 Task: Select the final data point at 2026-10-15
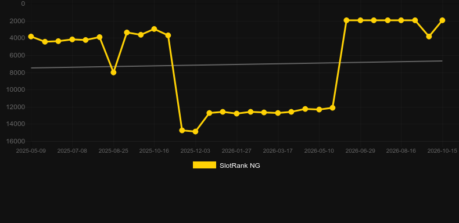pyautogui.click(x=442, y=20)
